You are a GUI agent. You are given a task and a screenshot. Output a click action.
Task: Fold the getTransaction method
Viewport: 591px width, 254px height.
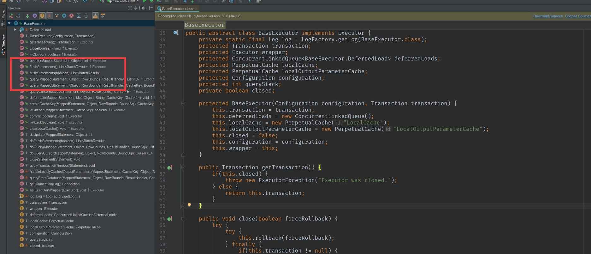click(183, 167)
